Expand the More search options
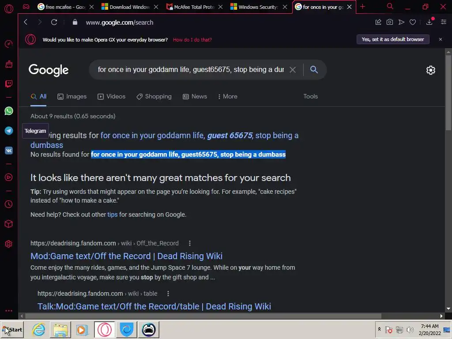 227,97
